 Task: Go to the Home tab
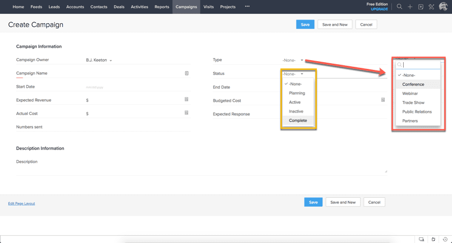point(18,7)
